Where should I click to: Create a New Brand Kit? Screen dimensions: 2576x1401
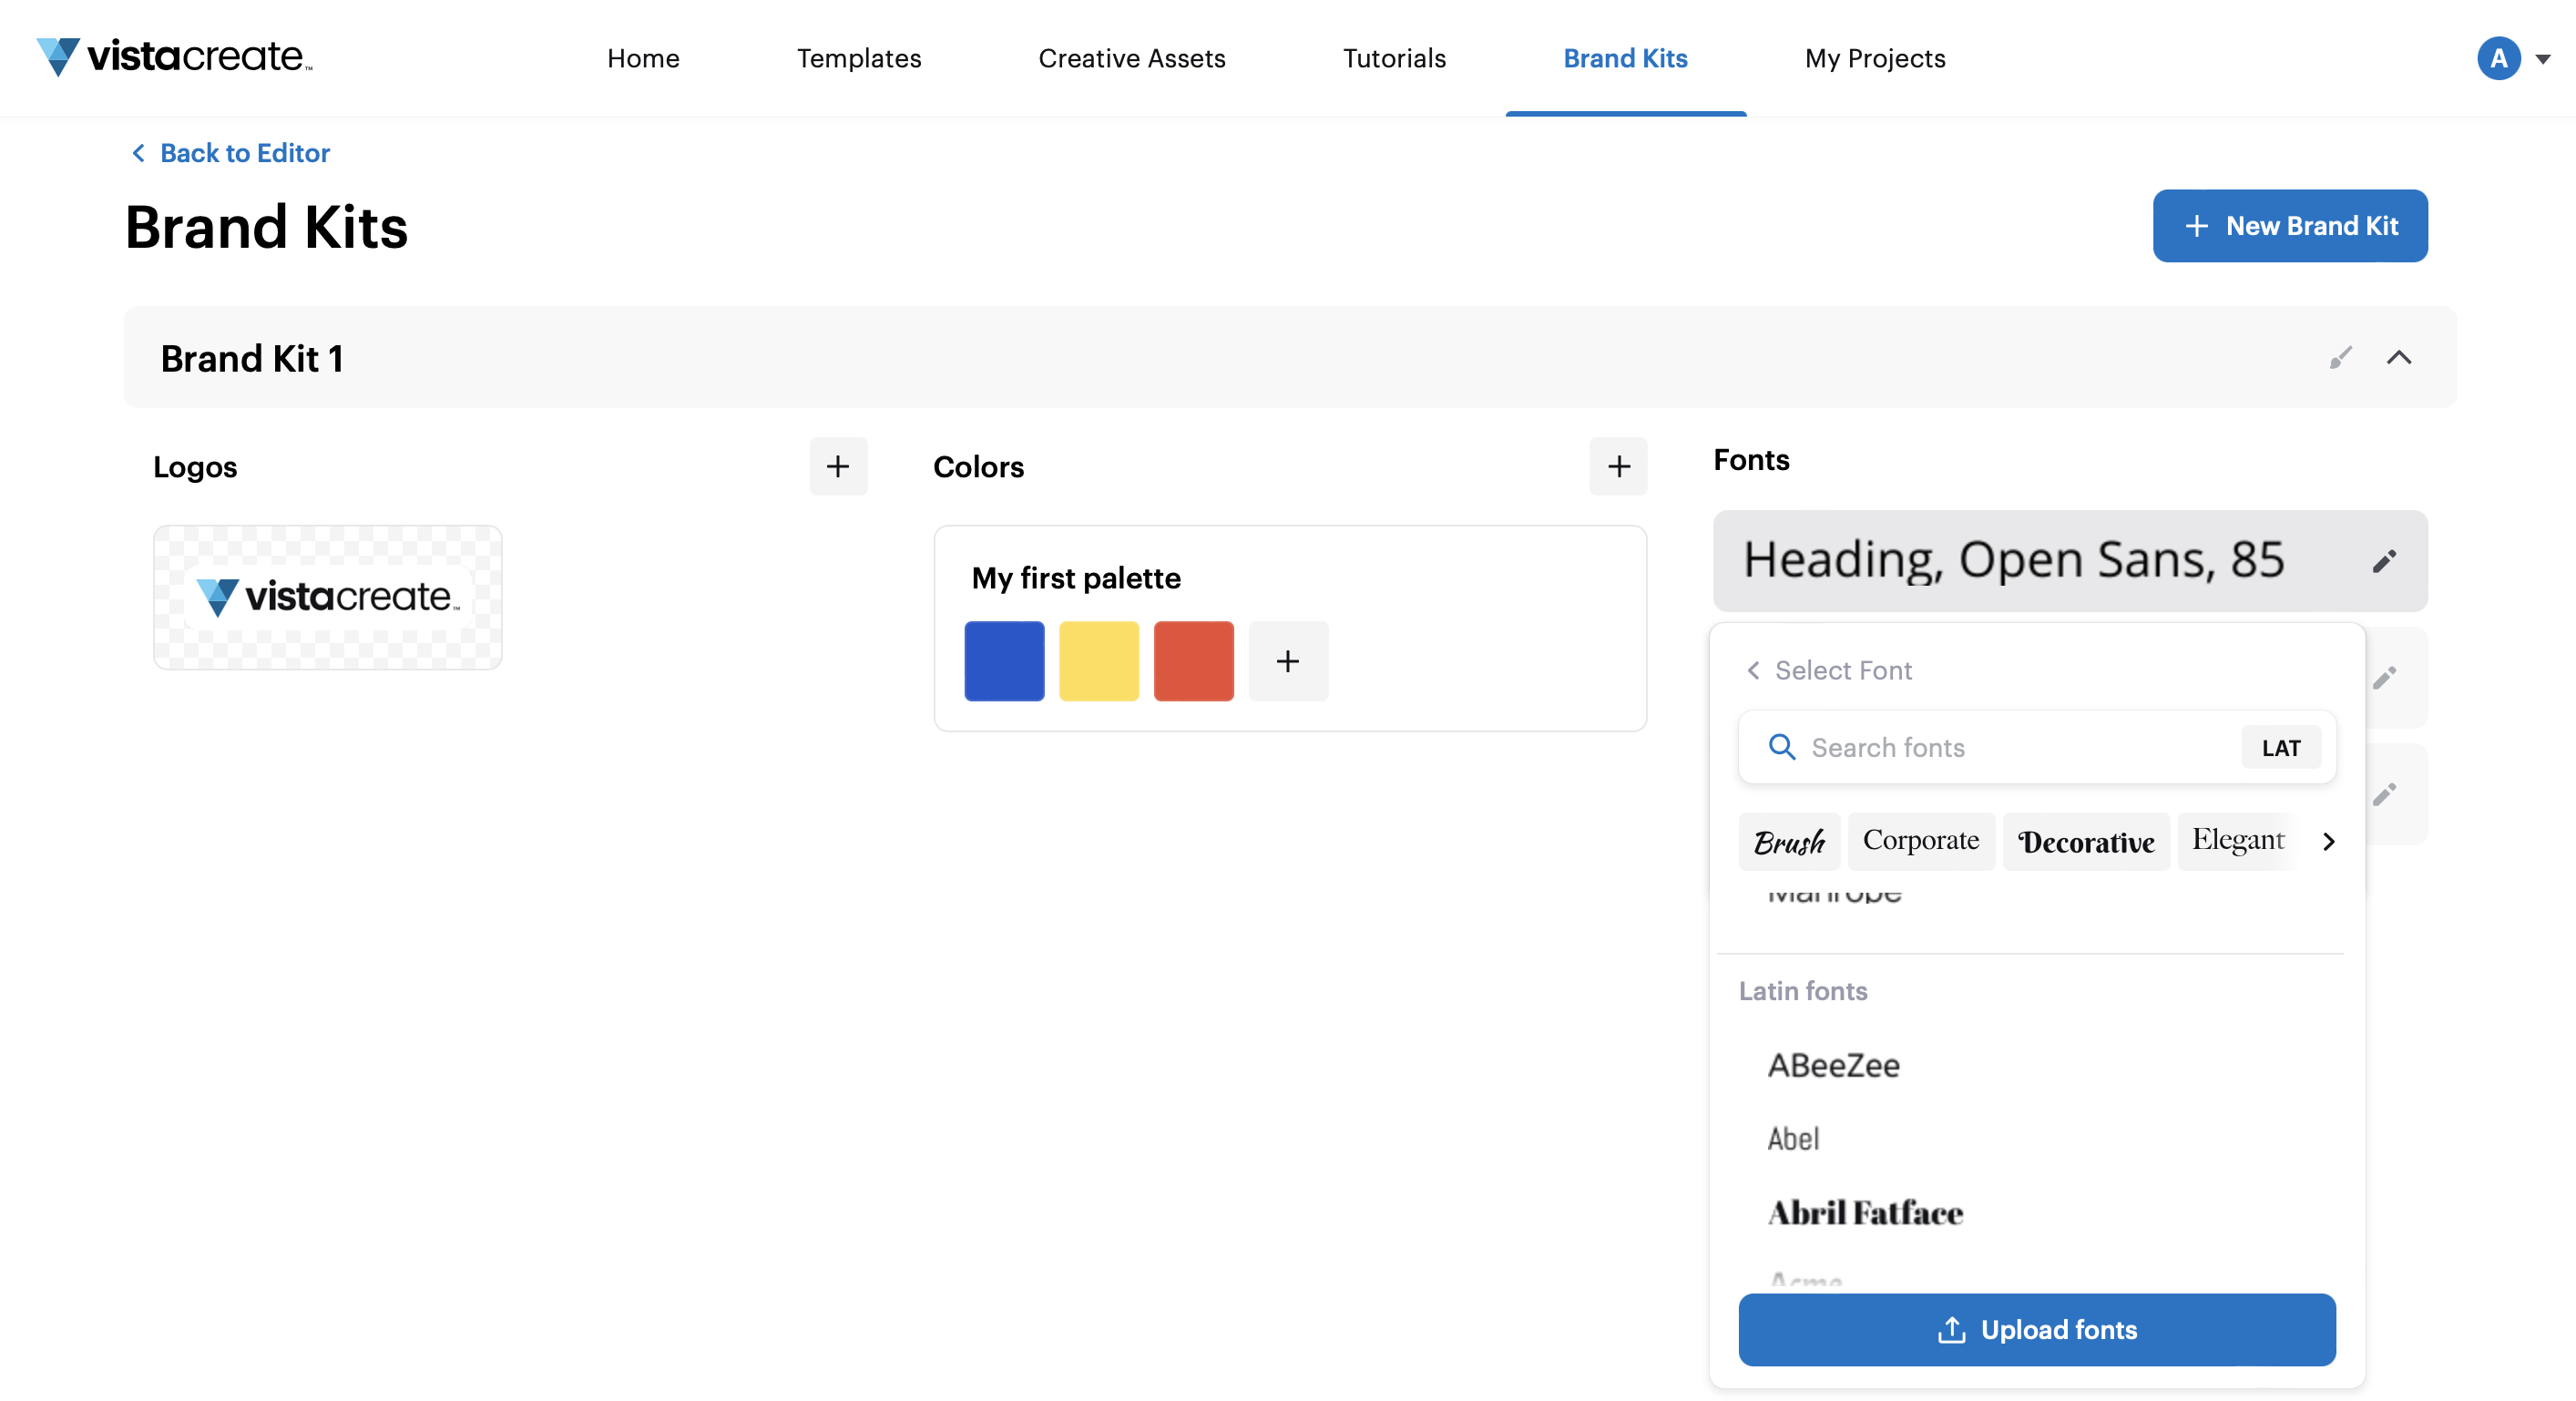point(2290,226)
